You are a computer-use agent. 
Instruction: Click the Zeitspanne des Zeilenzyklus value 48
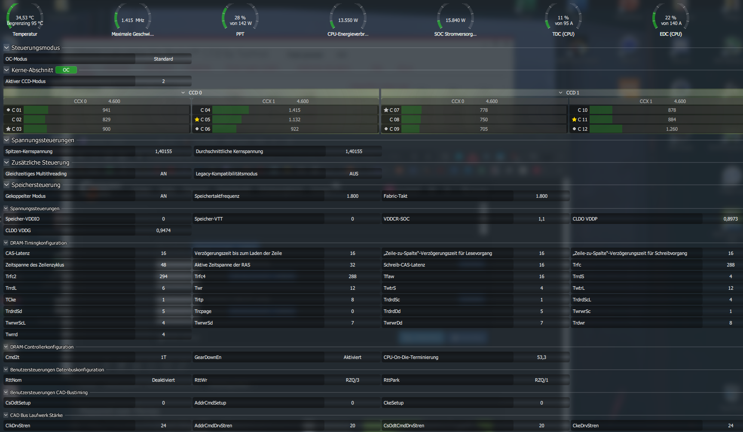click(163, 265)
